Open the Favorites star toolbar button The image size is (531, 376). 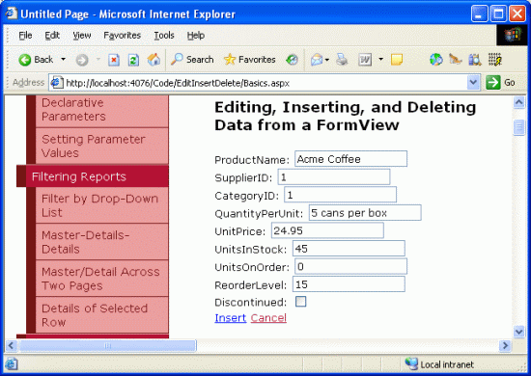[x=250, y=60]
